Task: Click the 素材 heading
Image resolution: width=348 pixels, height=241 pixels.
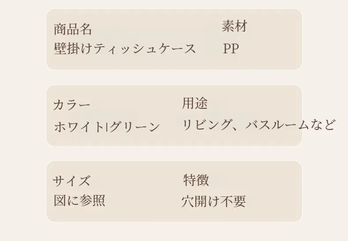Action: coord(235,26)
